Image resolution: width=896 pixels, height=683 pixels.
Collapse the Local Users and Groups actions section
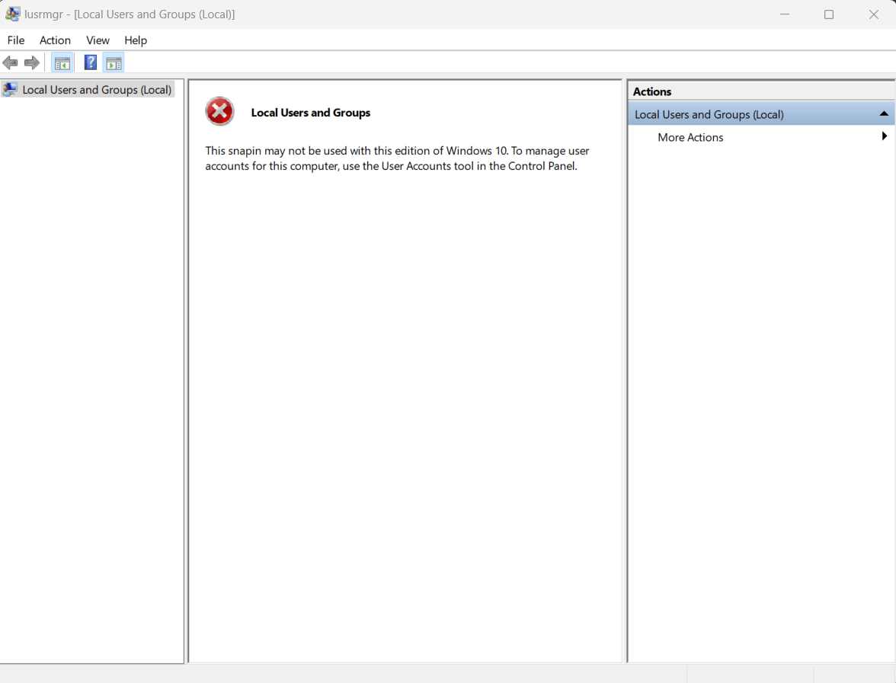[x=884, y=113]
